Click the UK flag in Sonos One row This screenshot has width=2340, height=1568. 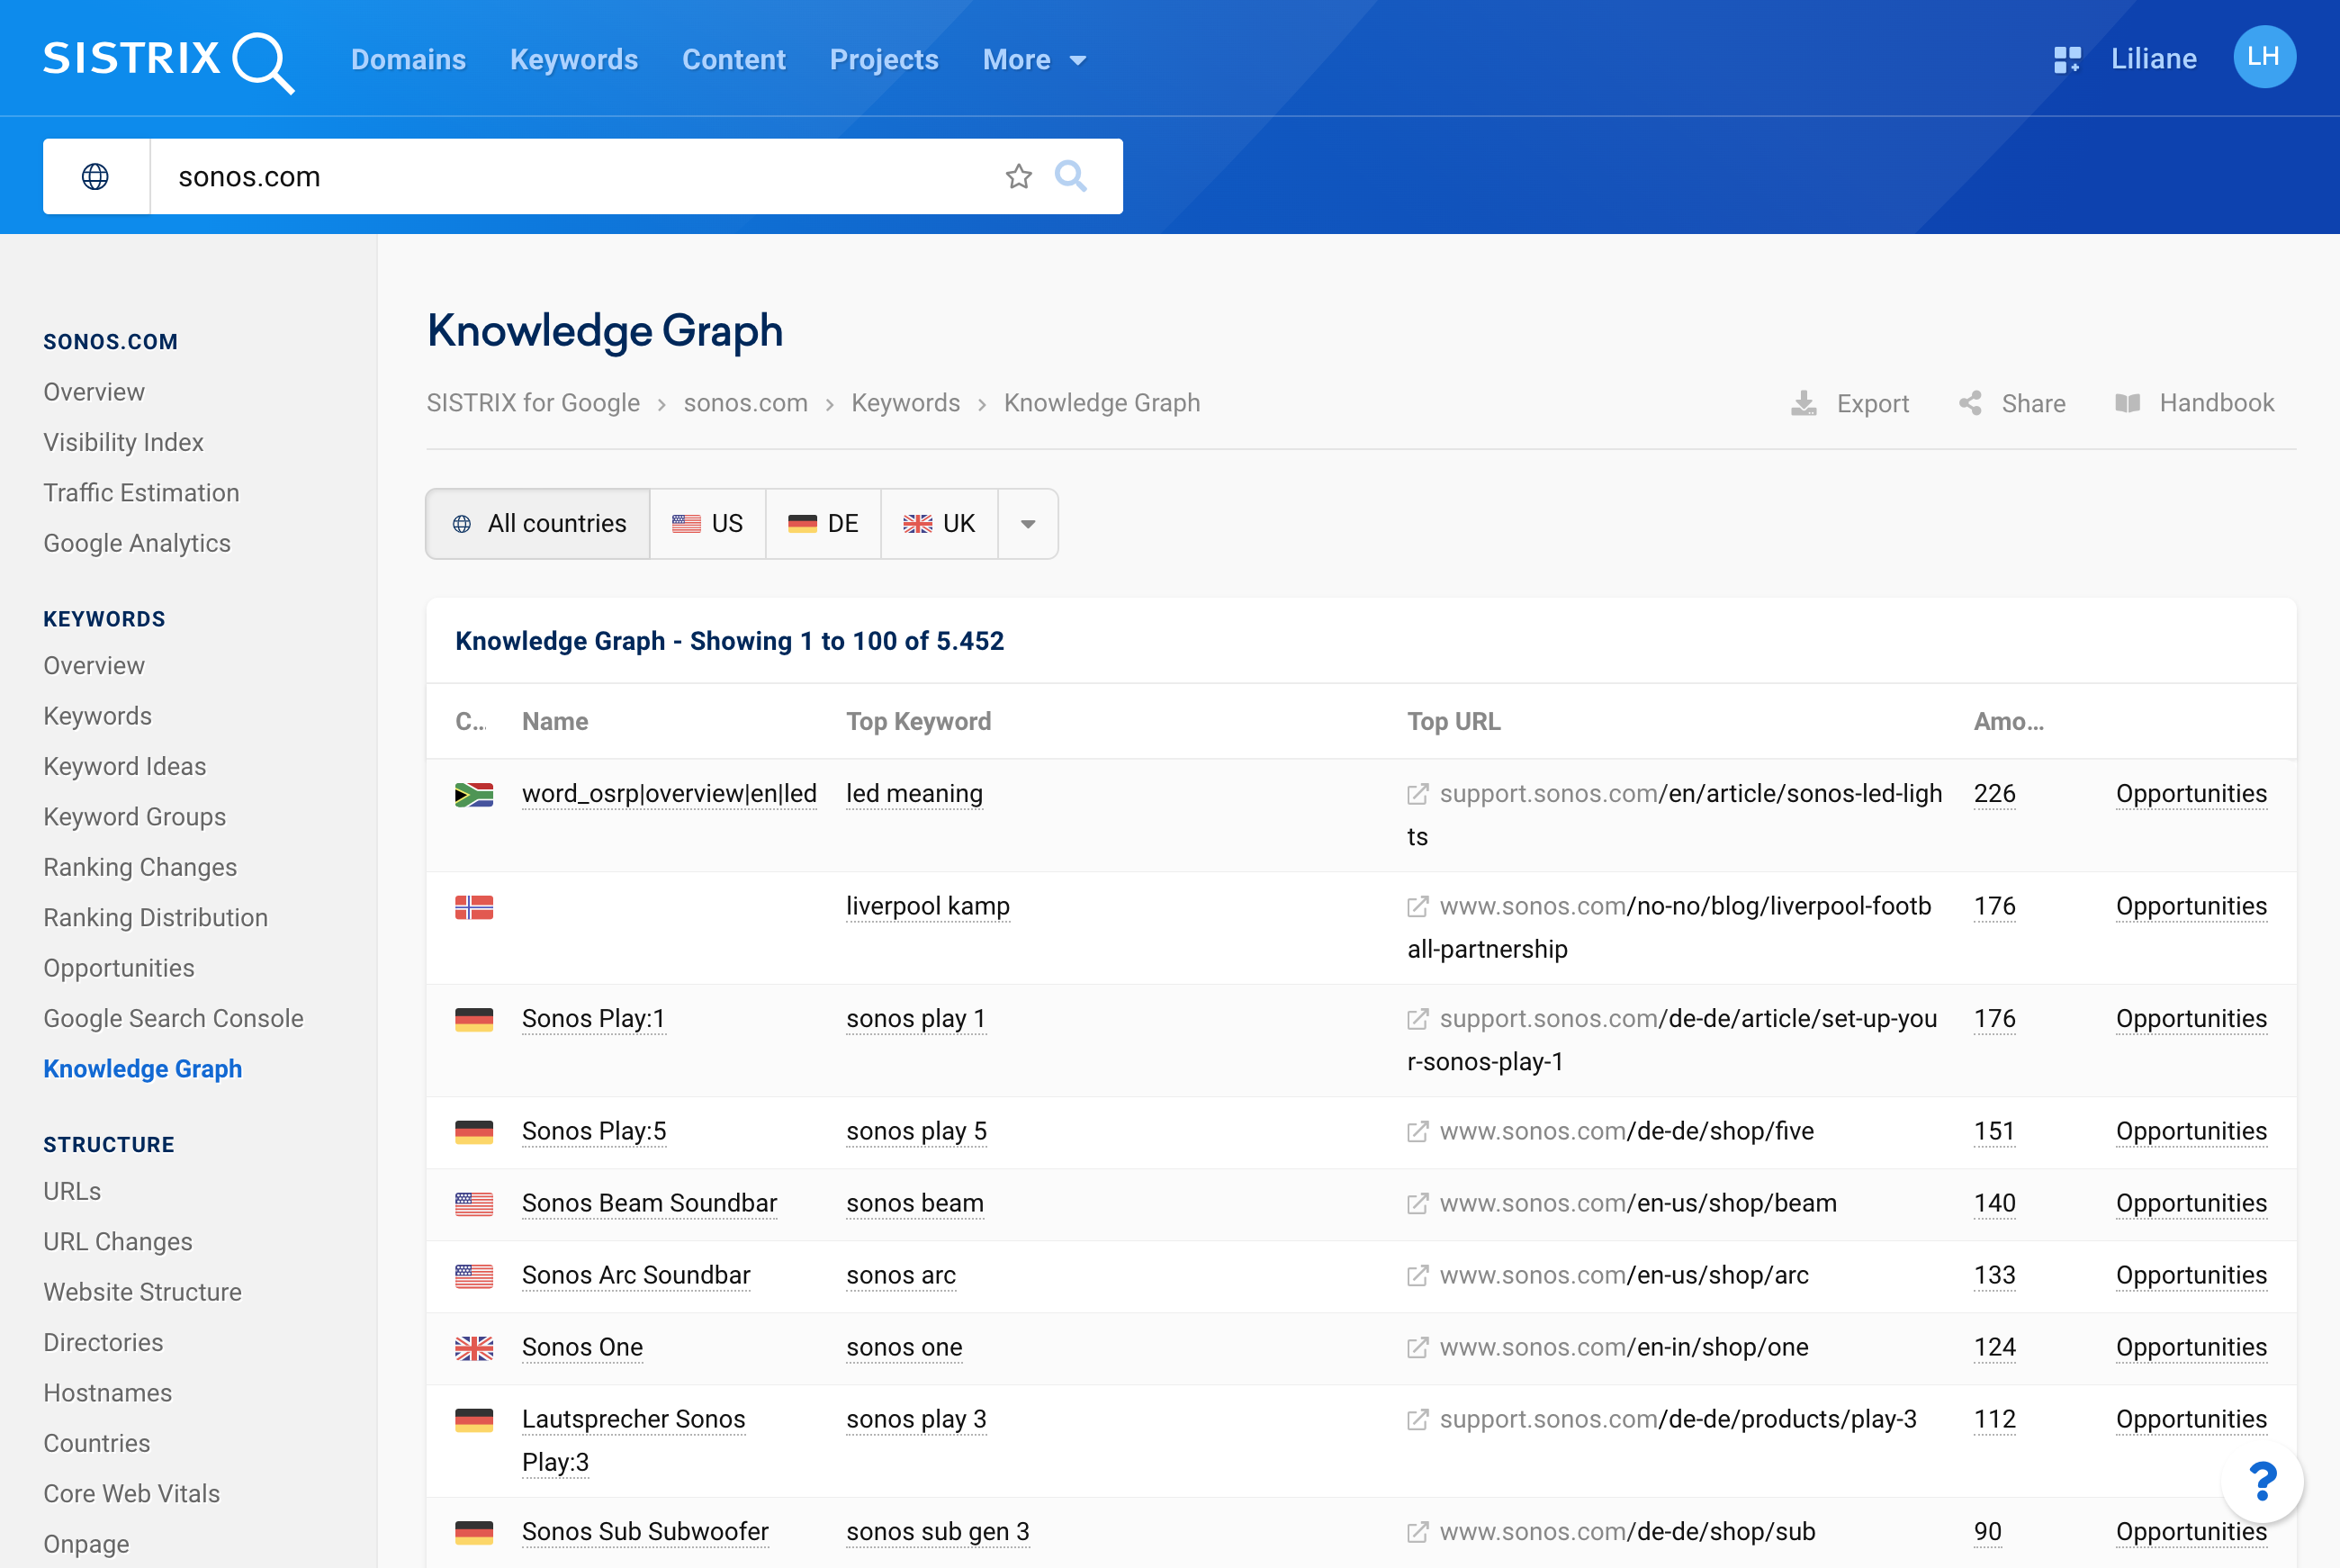(x=473, y=1348)
